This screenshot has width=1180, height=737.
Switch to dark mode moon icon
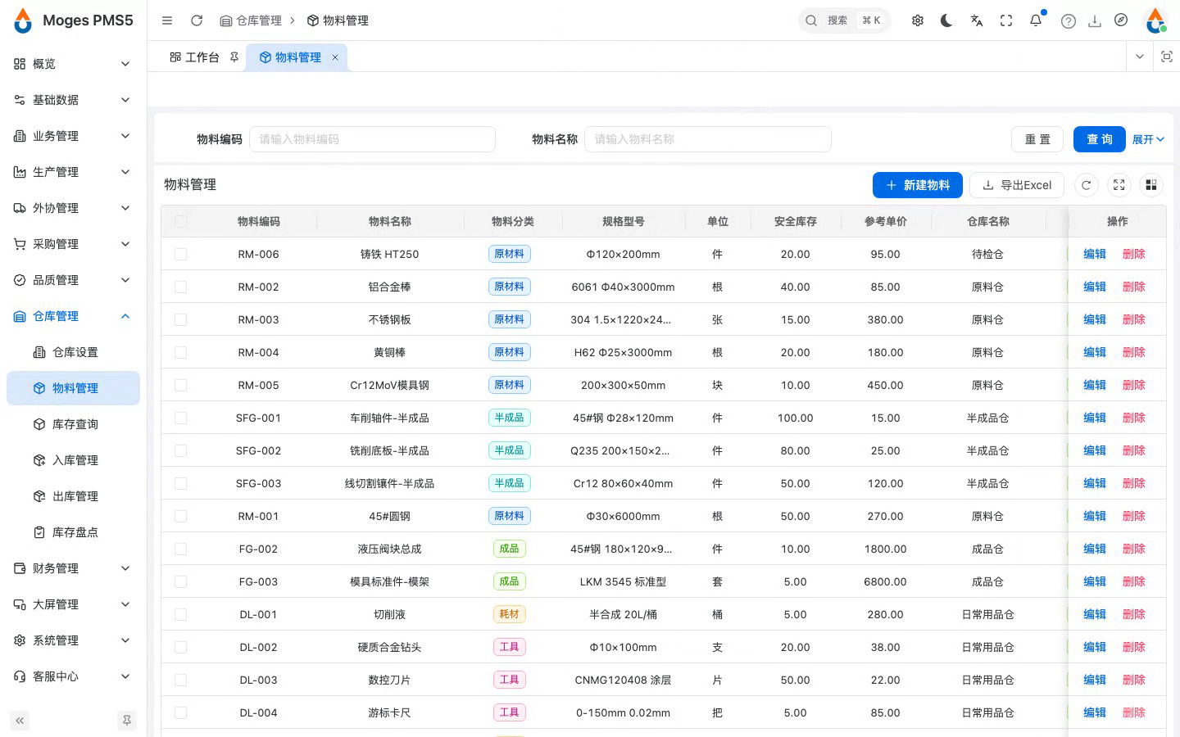[x=947, y=20]
